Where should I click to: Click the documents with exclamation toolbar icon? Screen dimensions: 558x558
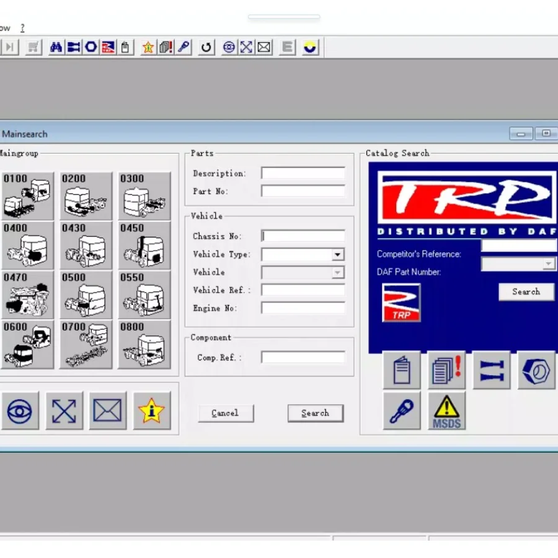(x=166, y=47)
